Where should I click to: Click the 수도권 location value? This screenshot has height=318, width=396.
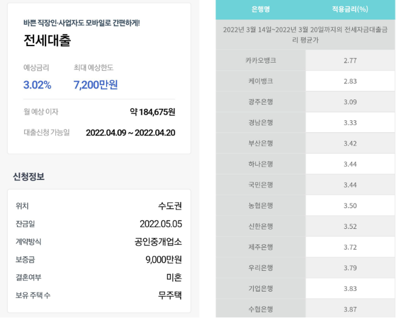tap(169, 206)
